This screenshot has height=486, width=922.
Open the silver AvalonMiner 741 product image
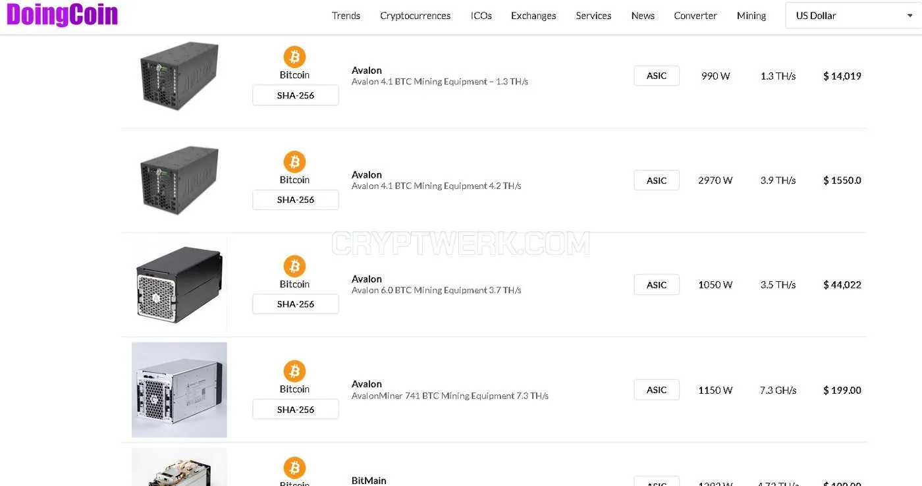[179, 390]
